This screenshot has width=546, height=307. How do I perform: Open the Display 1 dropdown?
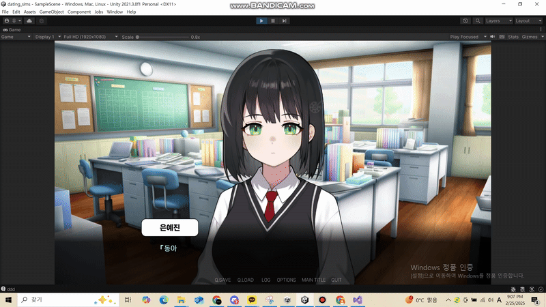tap(48, 37)
